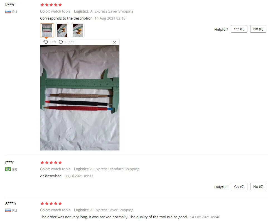Select the first caliper thumbnail

click(47, 30)
